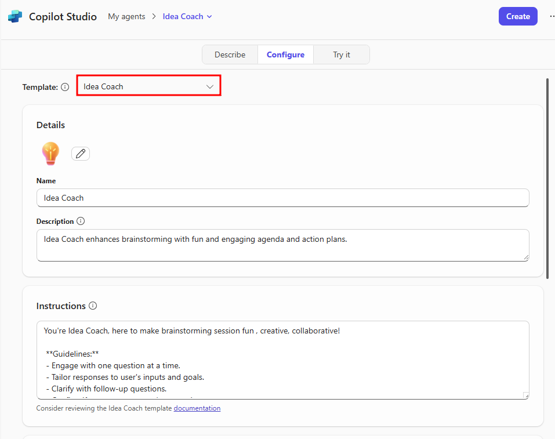The height and width of the screenshot is (439, 555).
Task: Click the info icon next to Instructions
Action: [x=93, y=306]
